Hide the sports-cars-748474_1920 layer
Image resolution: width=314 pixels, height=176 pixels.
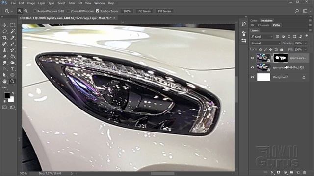pyautogui.click(x=252, y=67)
